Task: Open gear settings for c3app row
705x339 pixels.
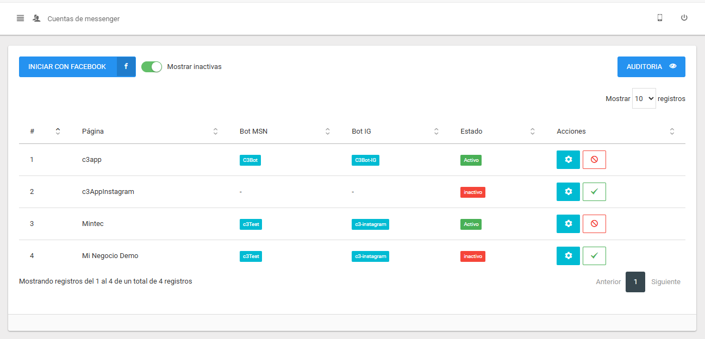Action: pos(568,160)
